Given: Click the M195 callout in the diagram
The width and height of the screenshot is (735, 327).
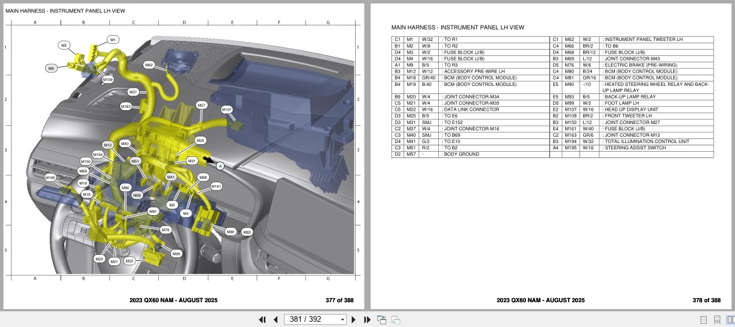Looking at the screenshot, I should [51, 178].
